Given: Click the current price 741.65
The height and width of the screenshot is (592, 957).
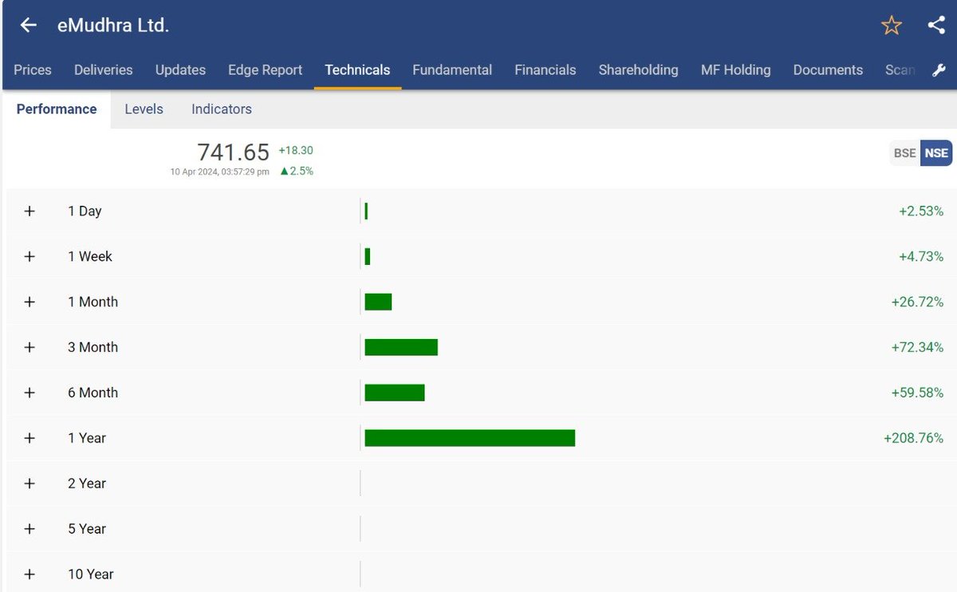Looking at the screenshot, I should [x=233, y=152].
